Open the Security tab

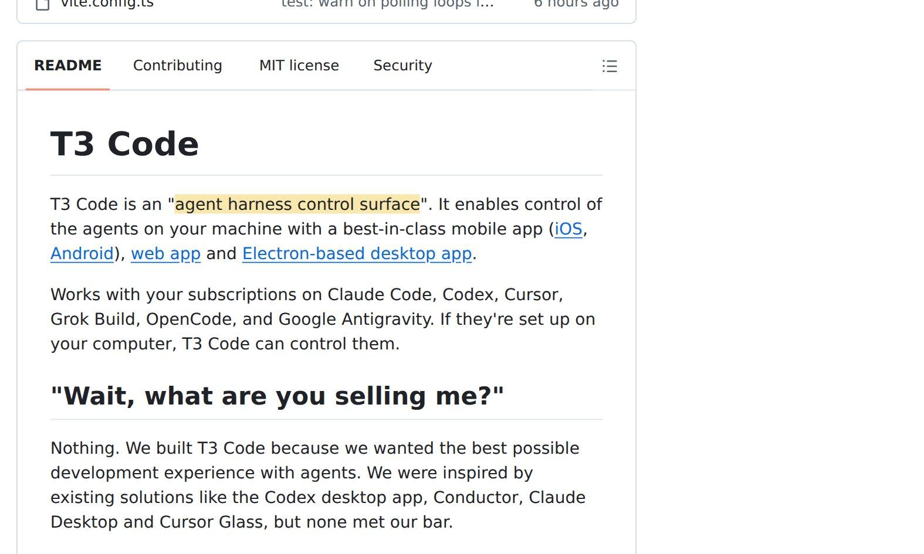[x=402, y=66]
